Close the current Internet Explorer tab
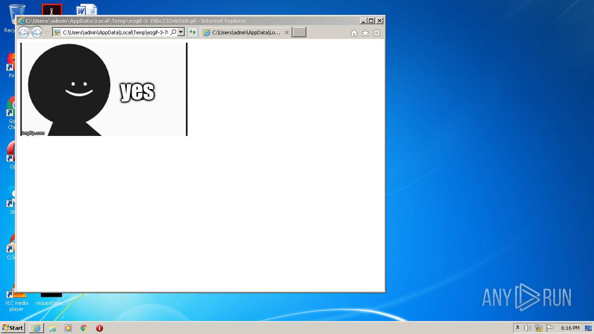 click(286, 32)
